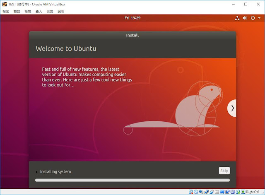The width and height of the screenshot is (265, 195).
Task: Click the Install window title bar
Action: (132, 35)
